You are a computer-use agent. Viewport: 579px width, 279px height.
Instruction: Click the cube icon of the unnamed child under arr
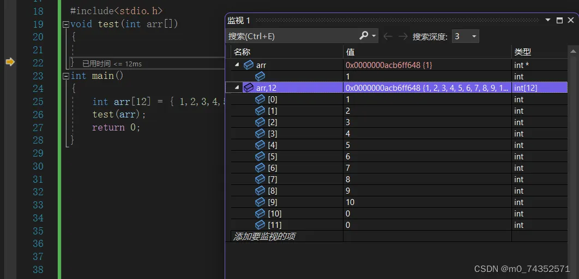[260, 76]
